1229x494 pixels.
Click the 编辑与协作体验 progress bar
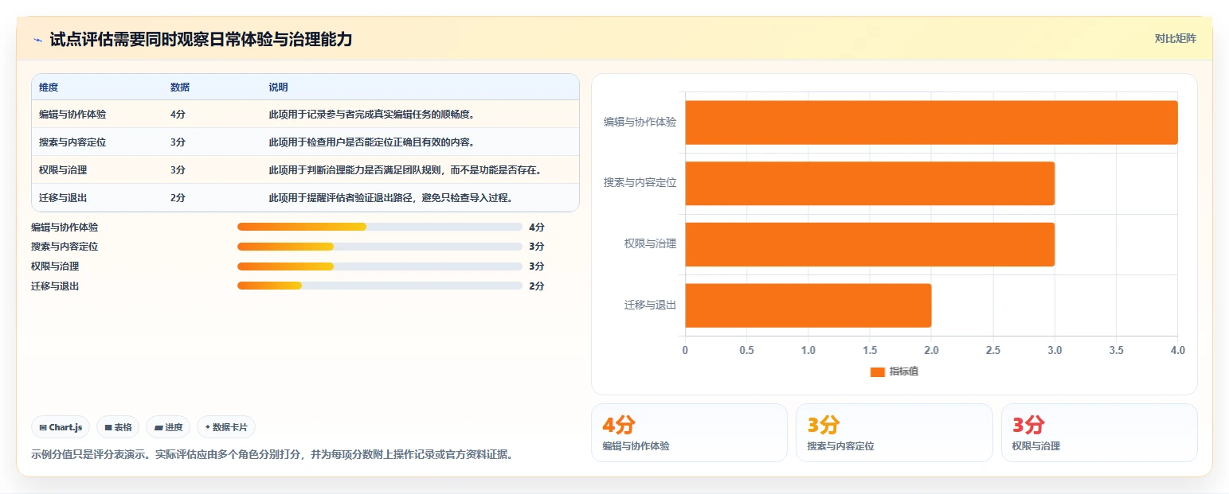tap(379, 227)
